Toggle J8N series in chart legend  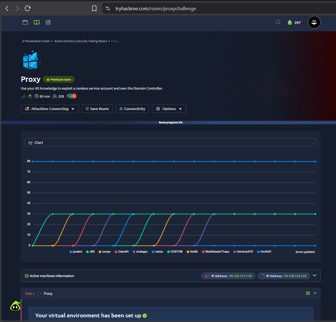(90, 252)
